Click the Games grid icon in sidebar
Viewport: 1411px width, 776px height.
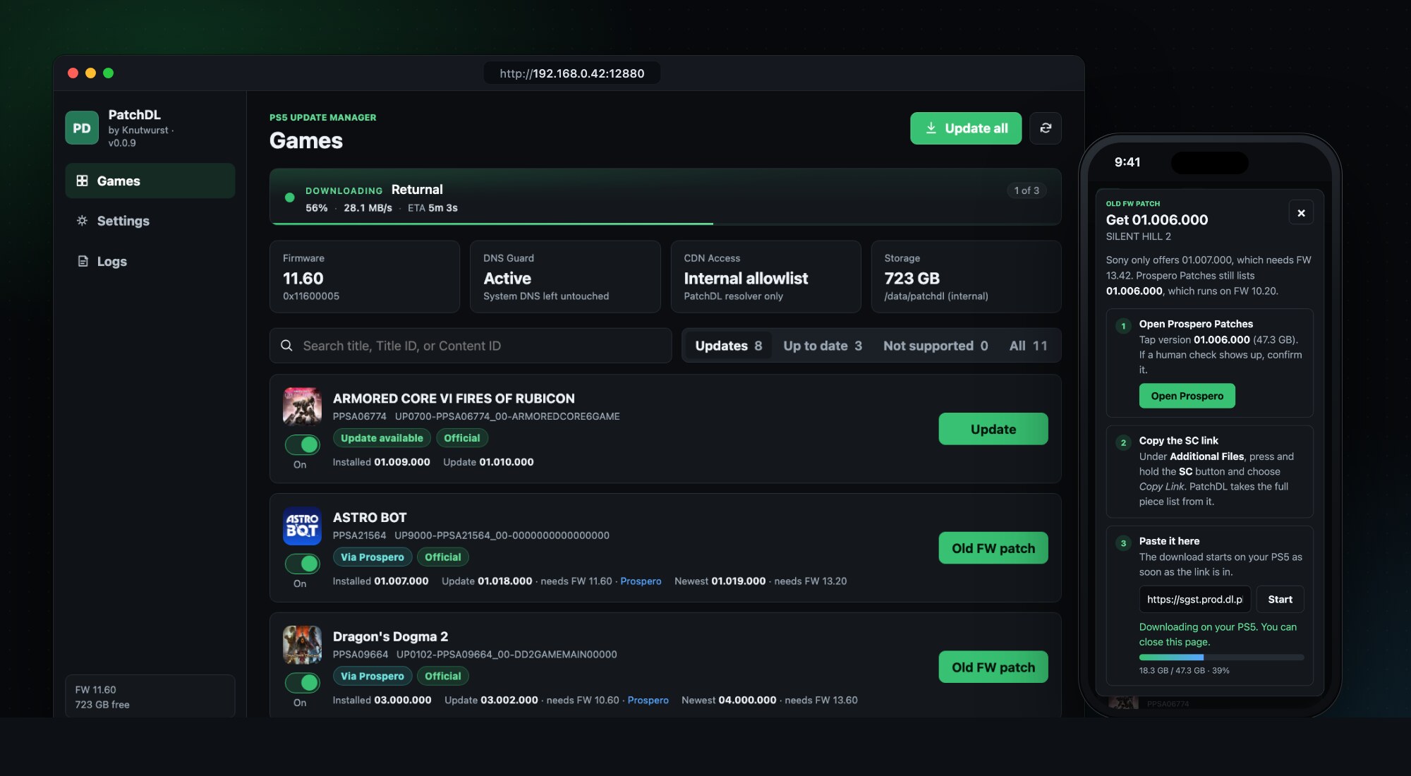82,181
